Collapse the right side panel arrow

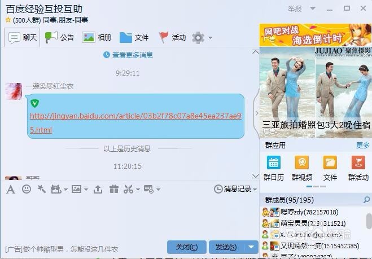256,113
